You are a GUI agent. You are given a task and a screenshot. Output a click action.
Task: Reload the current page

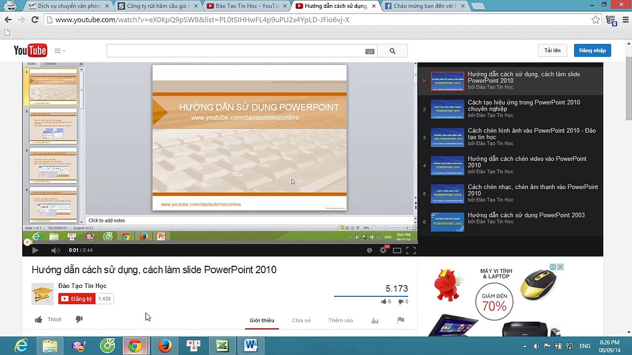[x=35, y=20]
